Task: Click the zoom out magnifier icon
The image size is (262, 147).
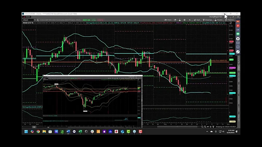Action: [202, 127]
